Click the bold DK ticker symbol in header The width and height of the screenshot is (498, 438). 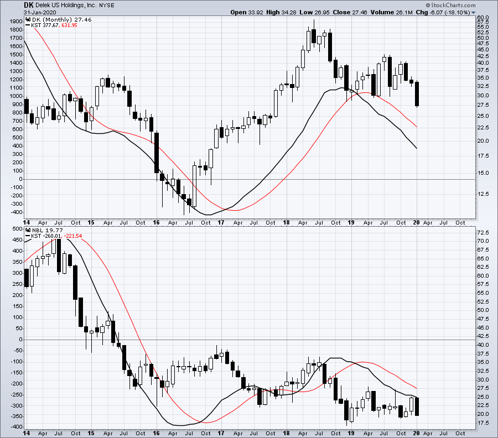29,5
